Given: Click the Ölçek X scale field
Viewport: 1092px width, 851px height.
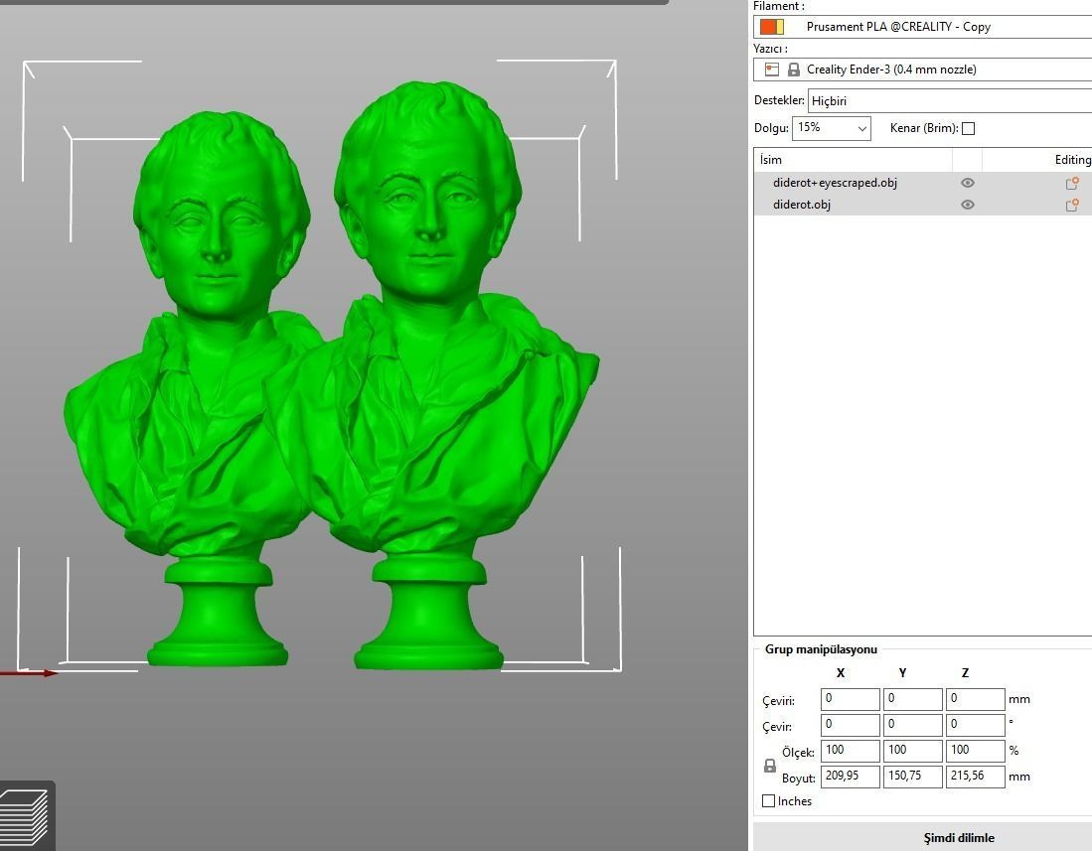Looking at the screenshot, I should tap(851, 751).
